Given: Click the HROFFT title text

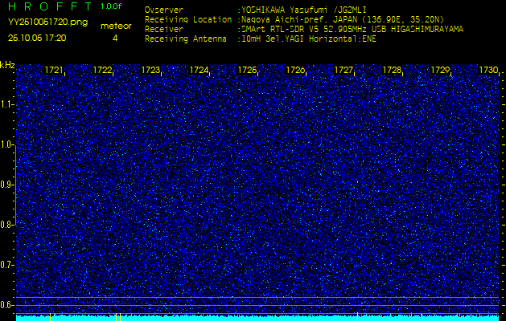Looking at the screenshot, I should click(50, 6).
